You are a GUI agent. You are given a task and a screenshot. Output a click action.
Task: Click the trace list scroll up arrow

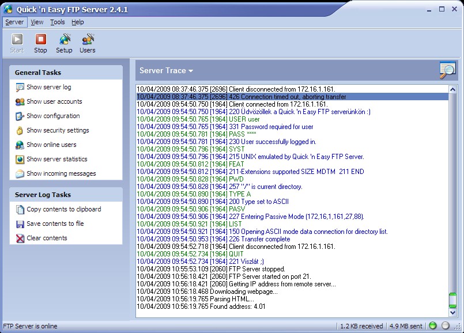coord(452,89)
